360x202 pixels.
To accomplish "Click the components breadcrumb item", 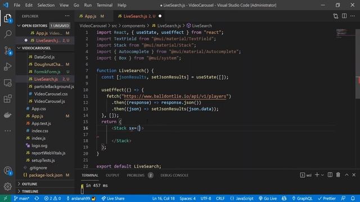I will (133, 26).
